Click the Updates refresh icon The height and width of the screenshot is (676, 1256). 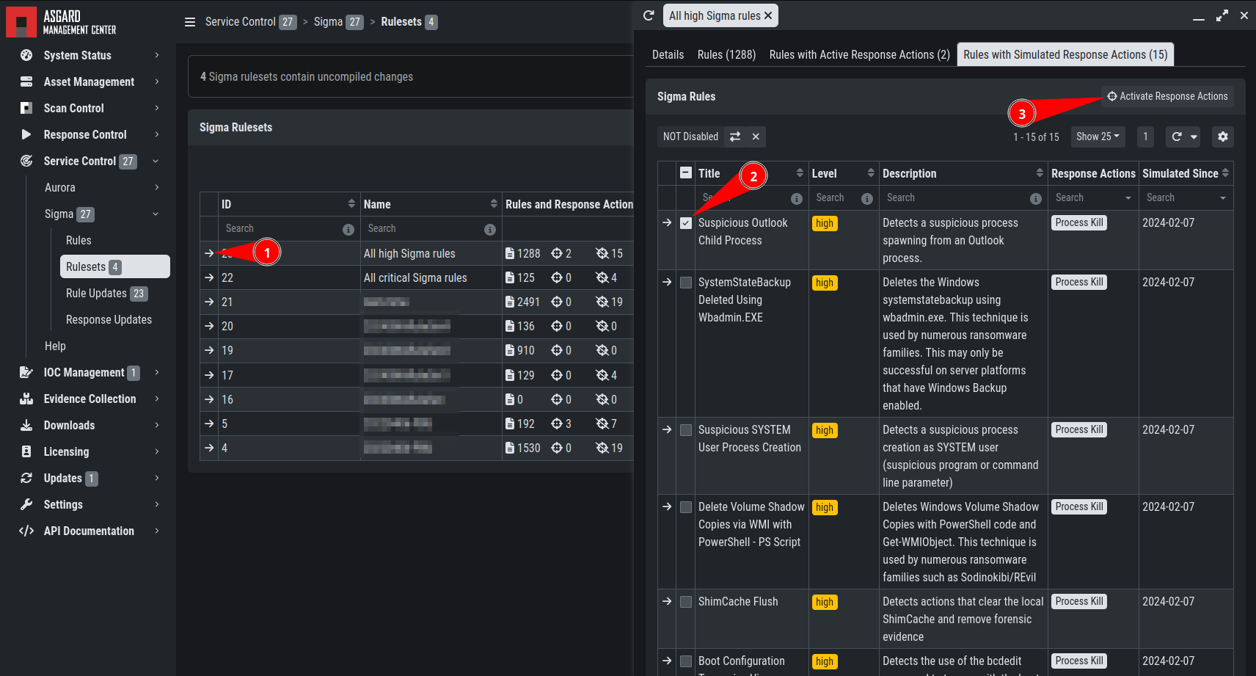pyautogui.click(x=26, y=478)
